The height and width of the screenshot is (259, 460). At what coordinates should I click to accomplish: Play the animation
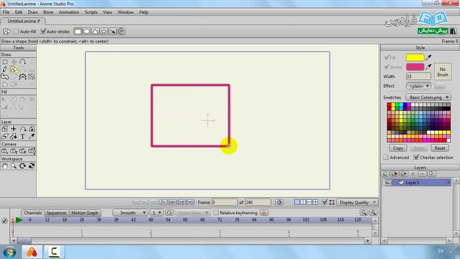pos(163,202)
